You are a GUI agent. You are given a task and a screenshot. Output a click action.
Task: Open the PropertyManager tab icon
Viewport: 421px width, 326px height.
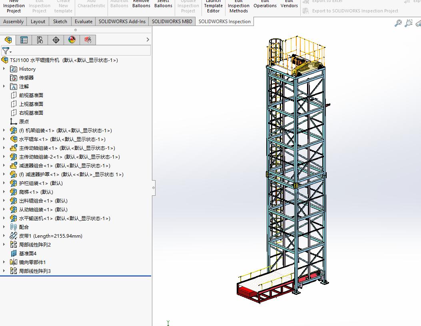pos(24,40)
